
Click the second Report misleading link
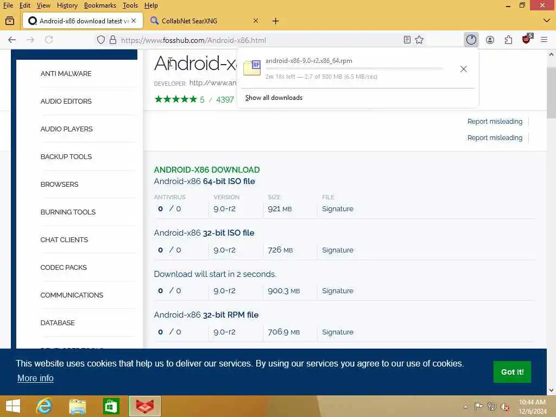click(495, 138)
